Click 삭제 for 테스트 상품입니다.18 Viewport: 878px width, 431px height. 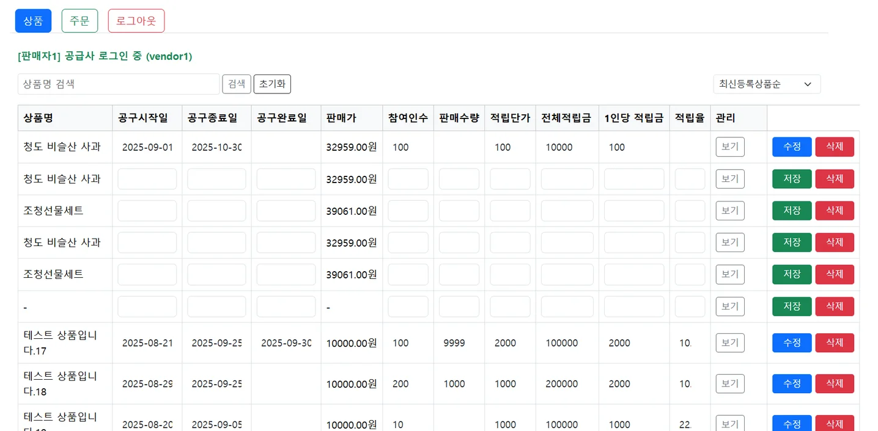pyautogui.click(x=834, y=383)
